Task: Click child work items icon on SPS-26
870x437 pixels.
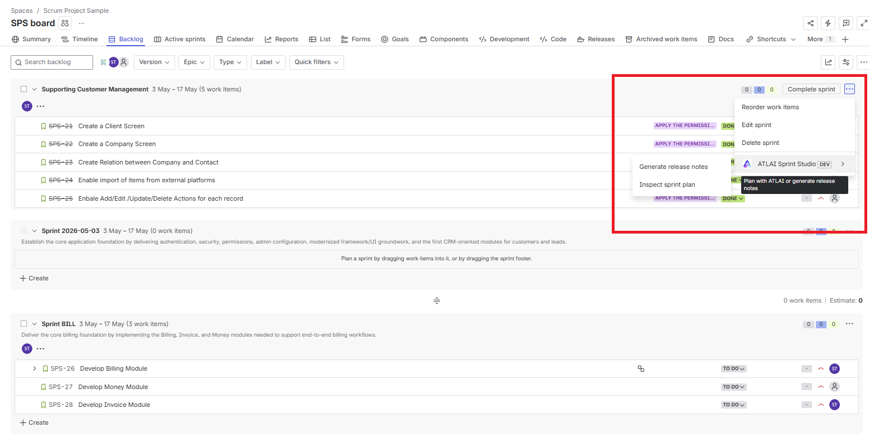Action: [641, 368]
